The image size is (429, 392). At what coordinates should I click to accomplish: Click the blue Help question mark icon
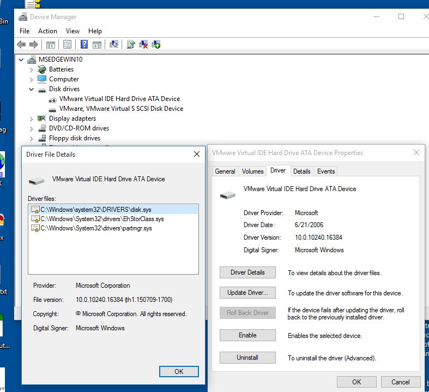pos(84,45)
